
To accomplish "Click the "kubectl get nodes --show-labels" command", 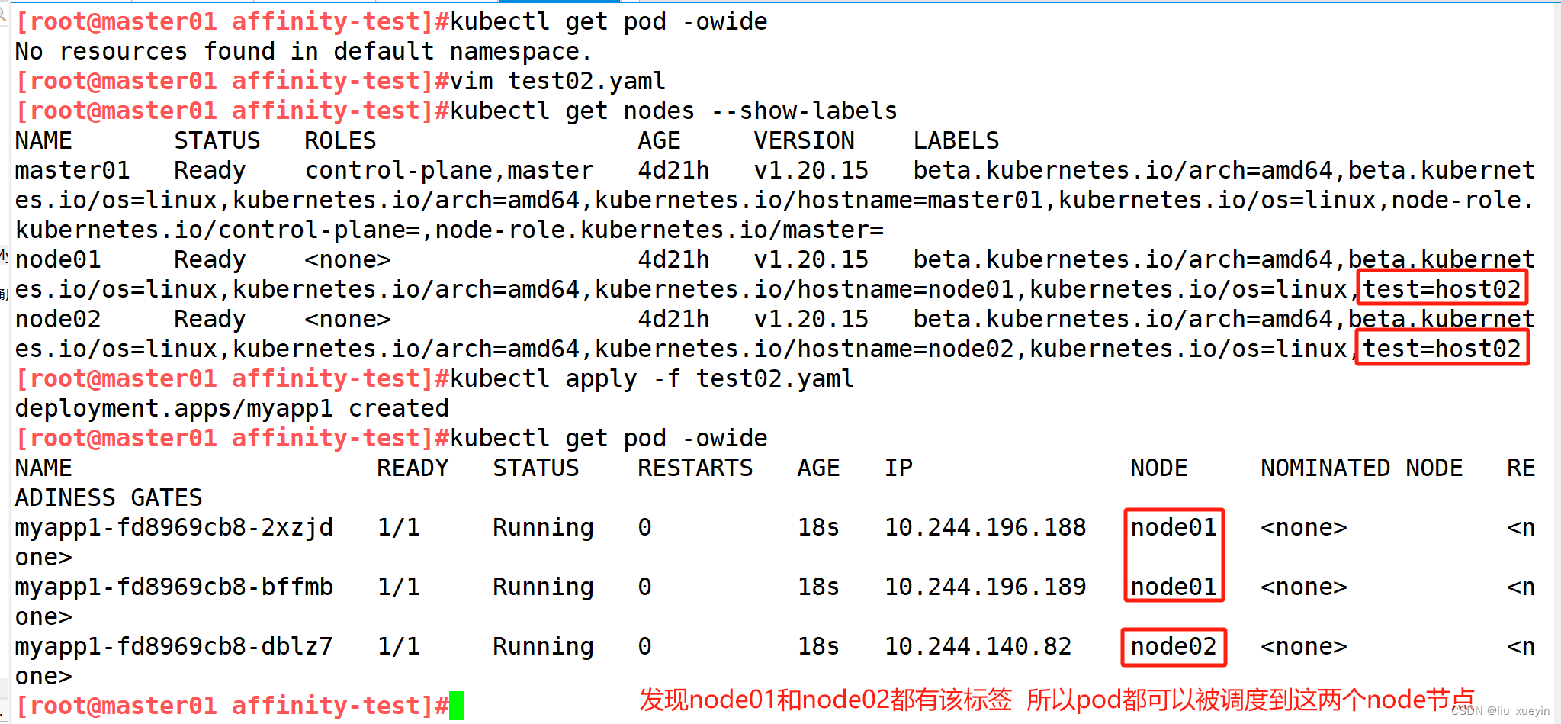I will click(x=673, y=111).
